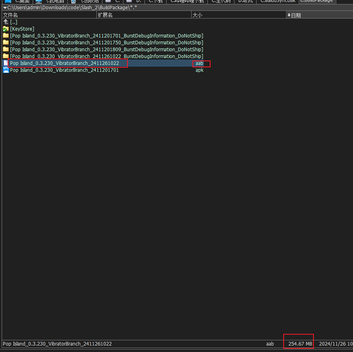Image resolution: width=353 pixels, height=352 pixels.
Task: Click the 254.67 MB size in status bar
Action: click(x=300, y=344)
